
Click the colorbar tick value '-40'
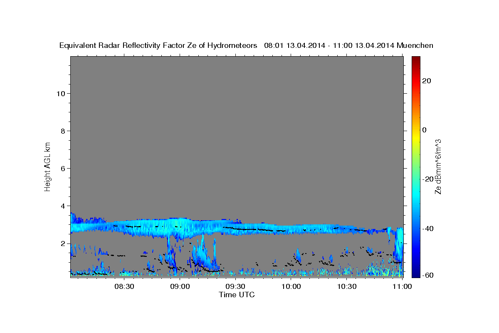[x=428, y=228]
